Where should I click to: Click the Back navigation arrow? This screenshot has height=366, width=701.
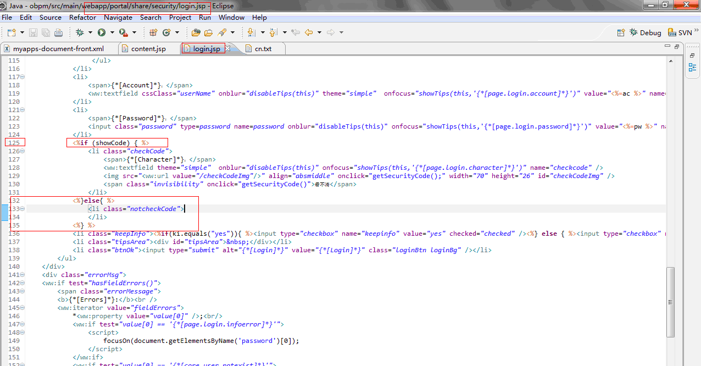click(308, 32)
